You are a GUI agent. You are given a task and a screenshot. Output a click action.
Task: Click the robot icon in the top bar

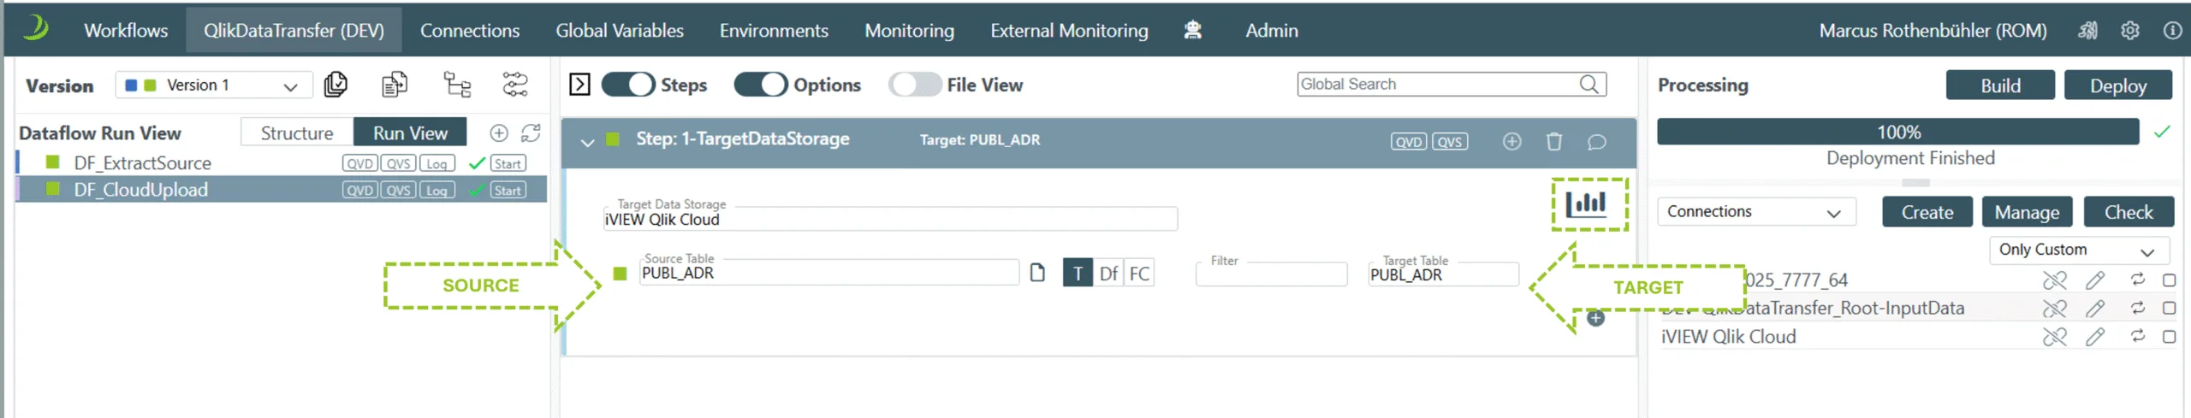[1192, 30]
